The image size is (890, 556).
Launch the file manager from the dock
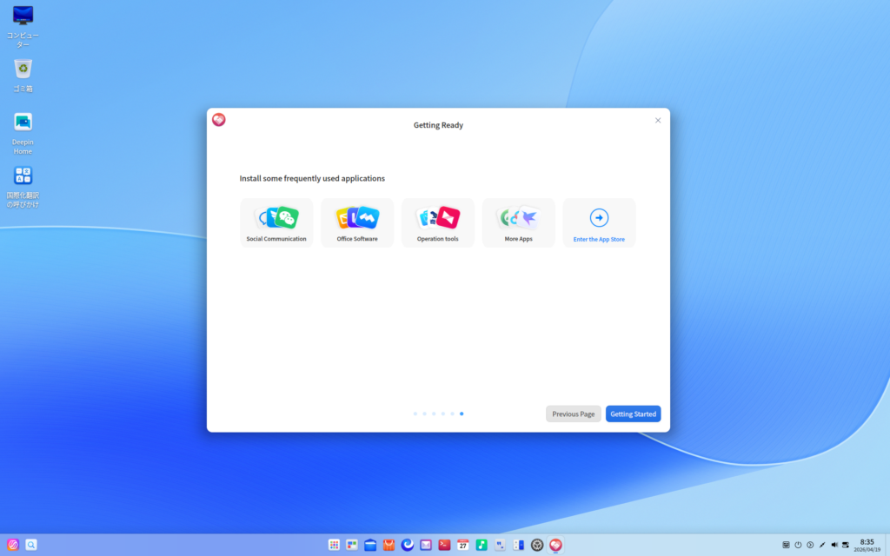point(370,545)
